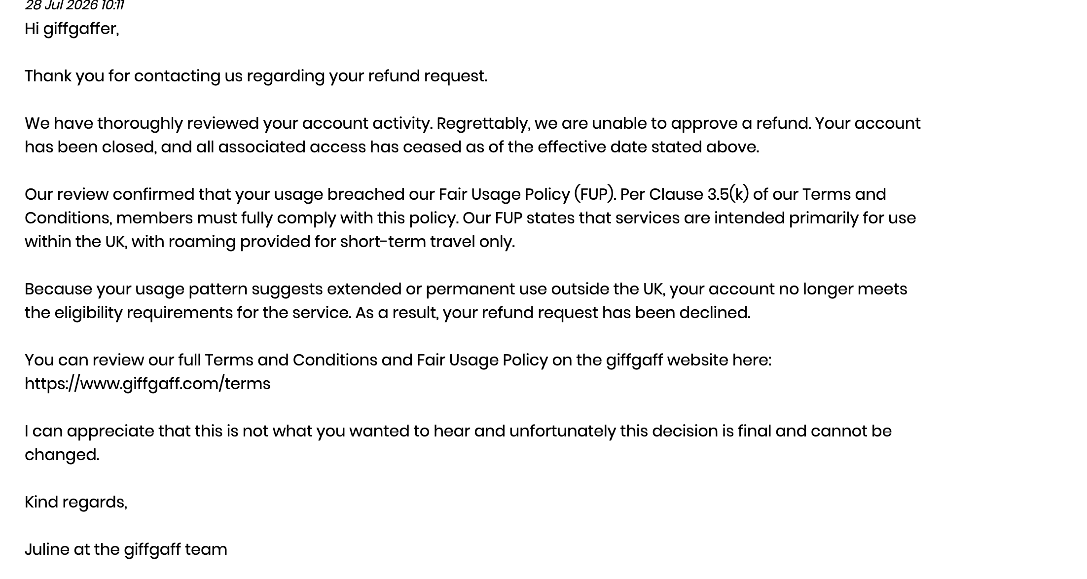Click the phrase 'unable to approve a refund'
Image resolution: width=1087 pixels, height=579 pixels.
701,123
